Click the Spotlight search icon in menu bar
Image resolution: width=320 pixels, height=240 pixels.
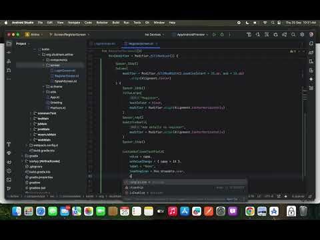coord(273,23)
